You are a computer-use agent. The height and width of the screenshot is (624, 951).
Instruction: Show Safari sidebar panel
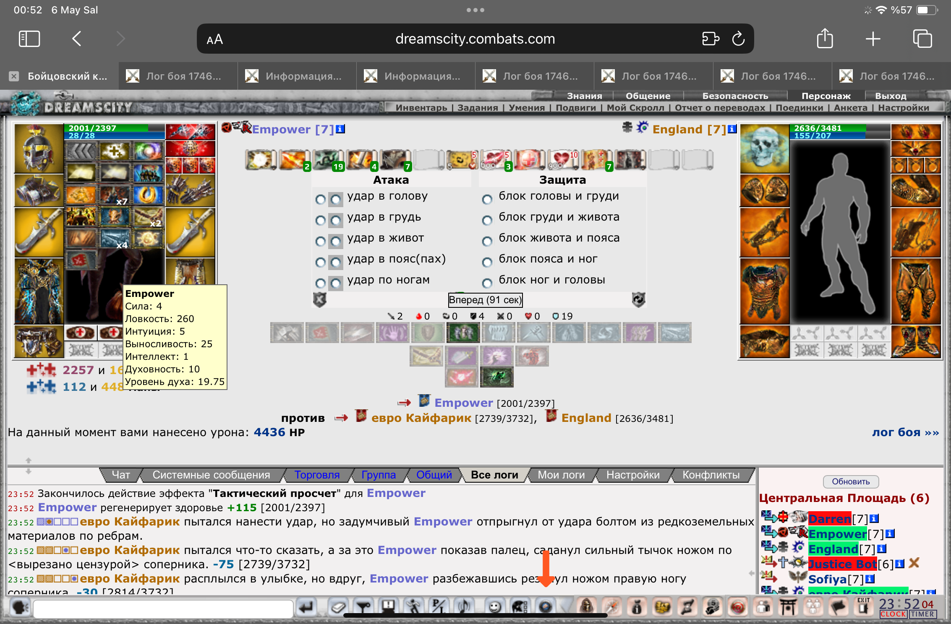pos(29,39)
